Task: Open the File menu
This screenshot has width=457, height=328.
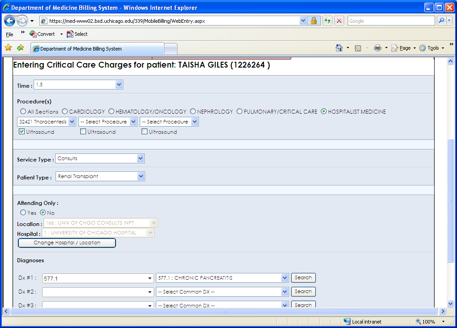Action: [x=9, y=34]
